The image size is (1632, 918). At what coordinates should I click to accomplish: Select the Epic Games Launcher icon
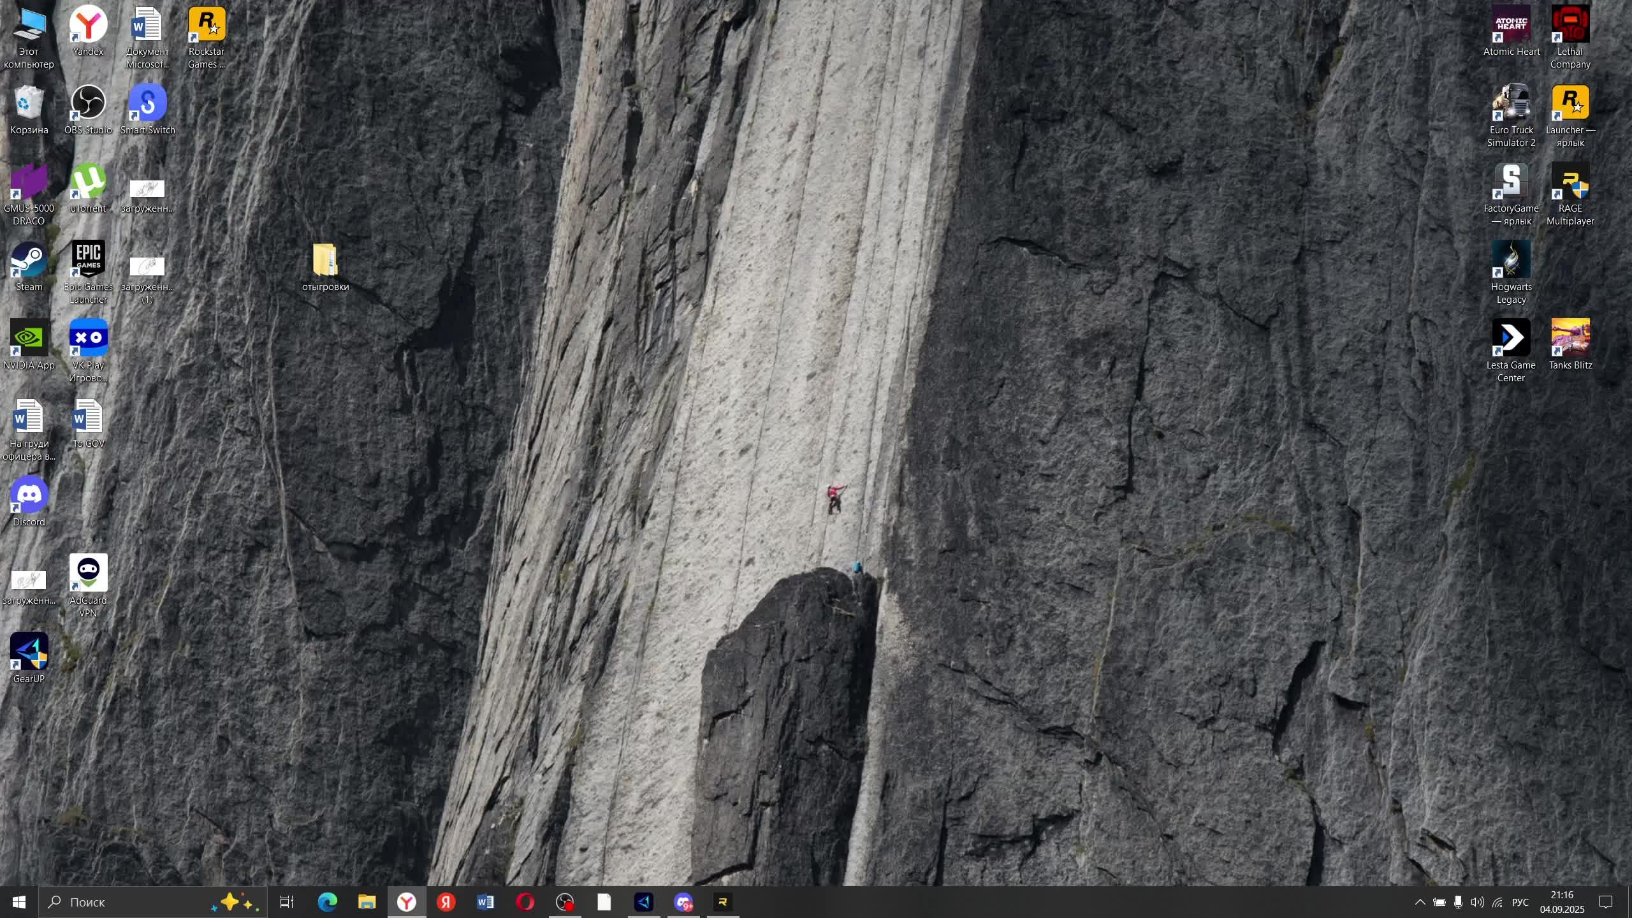[x=88, y=259]
